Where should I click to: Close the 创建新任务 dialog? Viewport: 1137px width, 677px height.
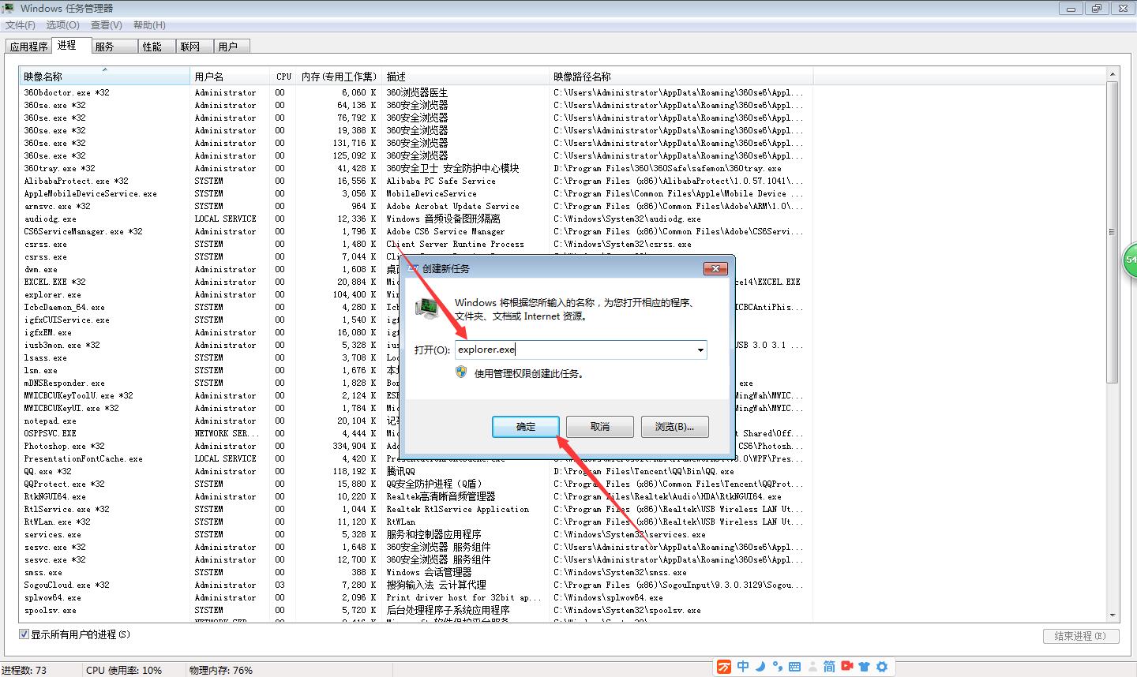coord(715,268)
